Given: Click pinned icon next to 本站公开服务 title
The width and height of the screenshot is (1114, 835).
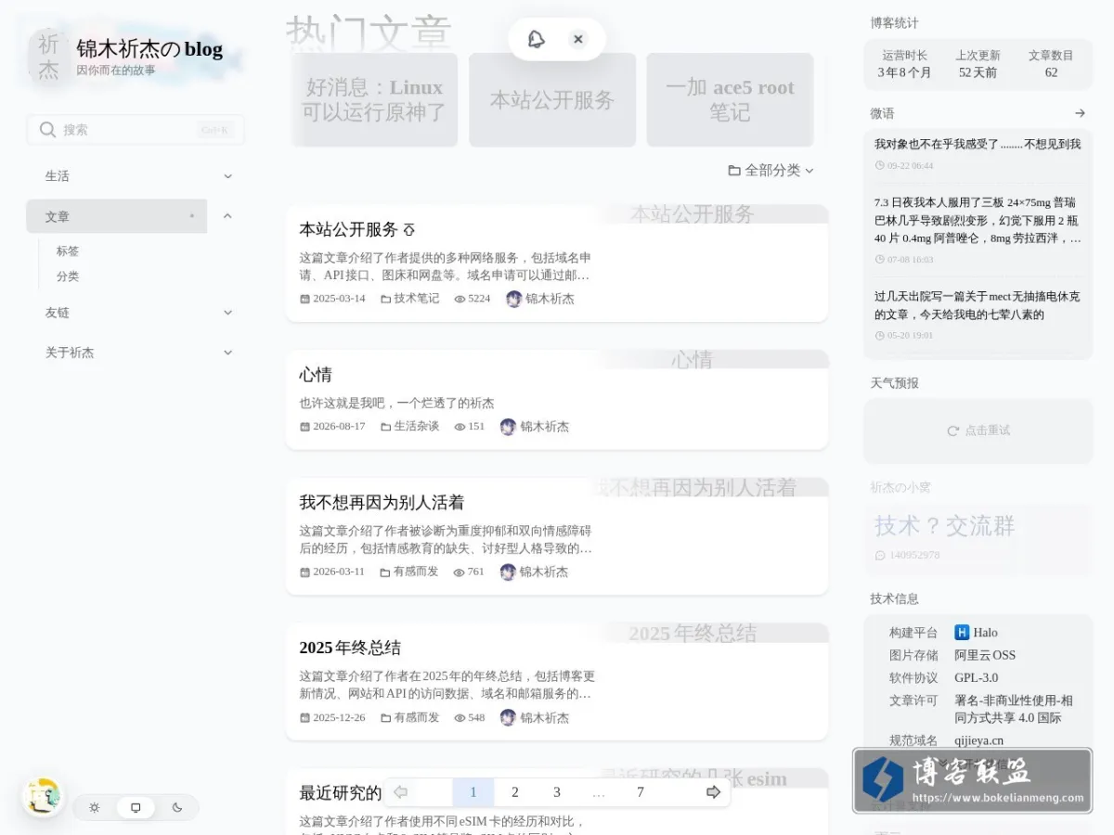Looking at the screenshot, I should click(409, 229).
